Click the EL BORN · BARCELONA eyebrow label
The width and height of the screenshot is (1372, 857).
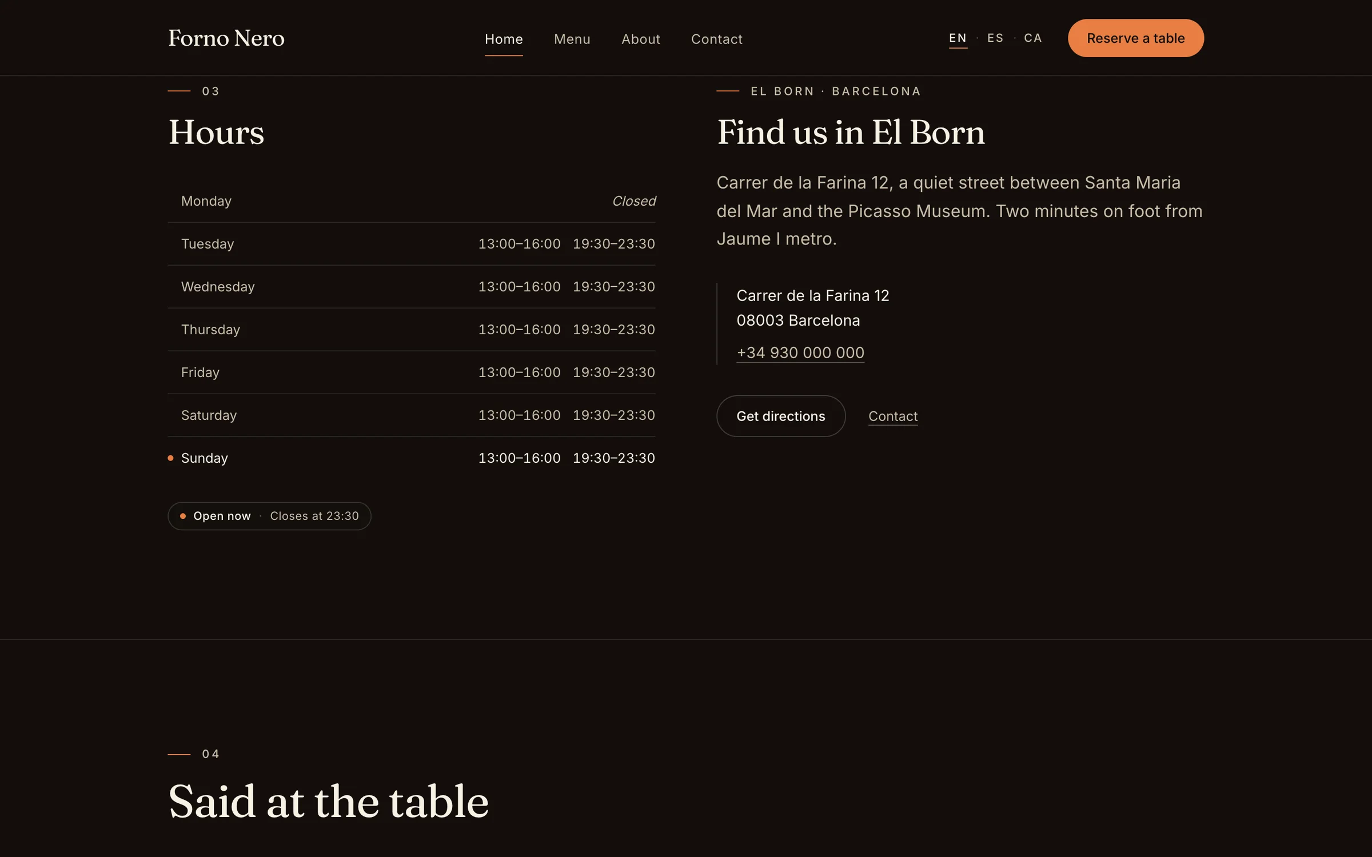(x=836, y=91)
